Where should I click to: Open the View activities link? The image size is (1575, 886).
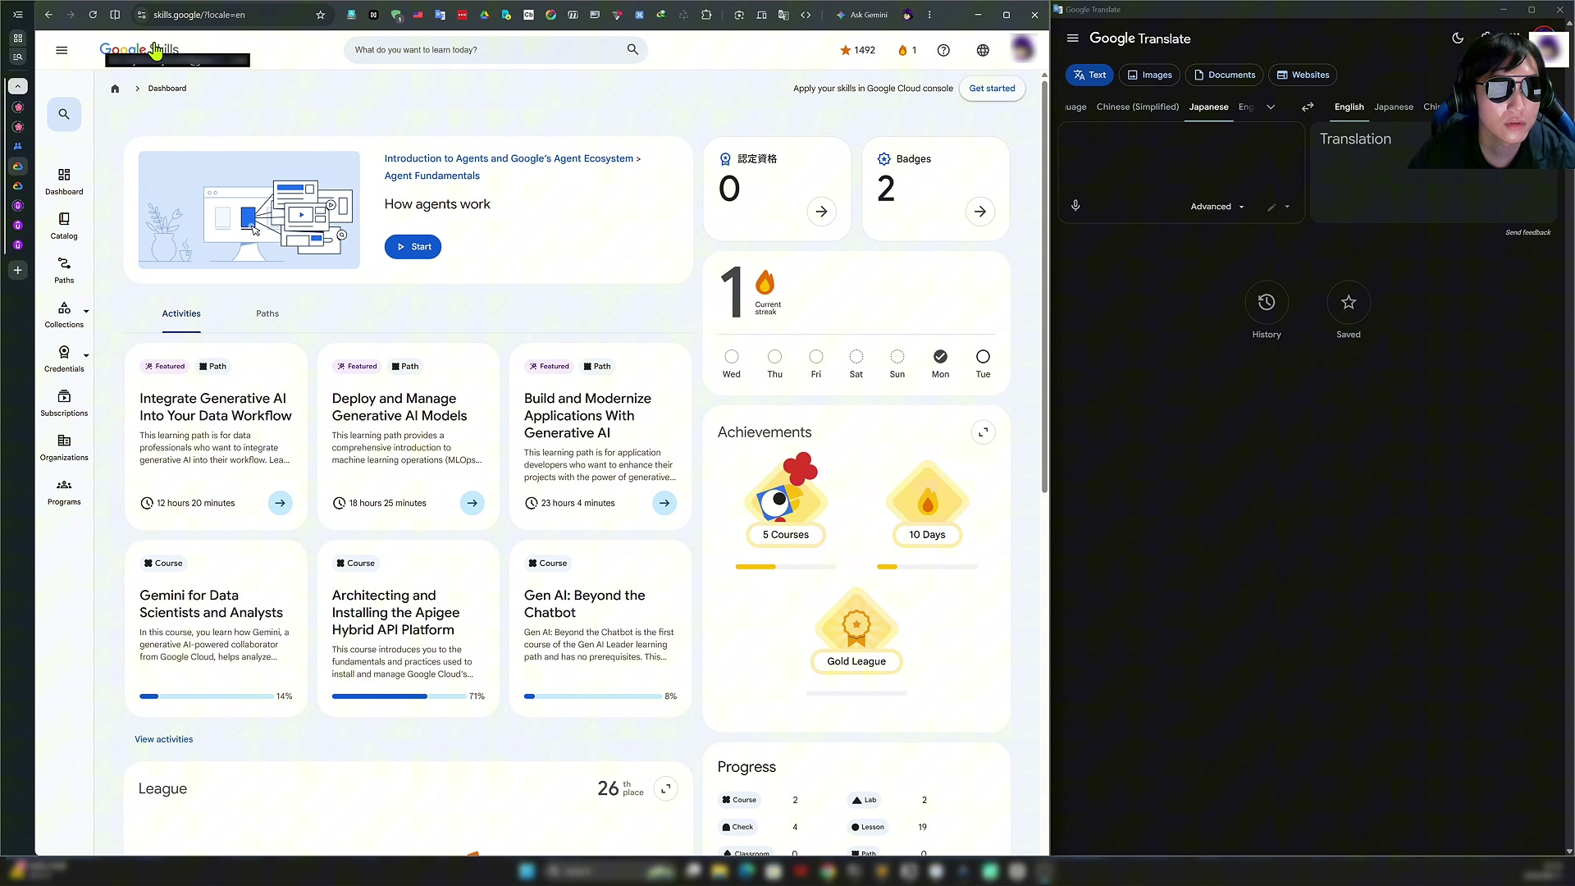[163, 739]
